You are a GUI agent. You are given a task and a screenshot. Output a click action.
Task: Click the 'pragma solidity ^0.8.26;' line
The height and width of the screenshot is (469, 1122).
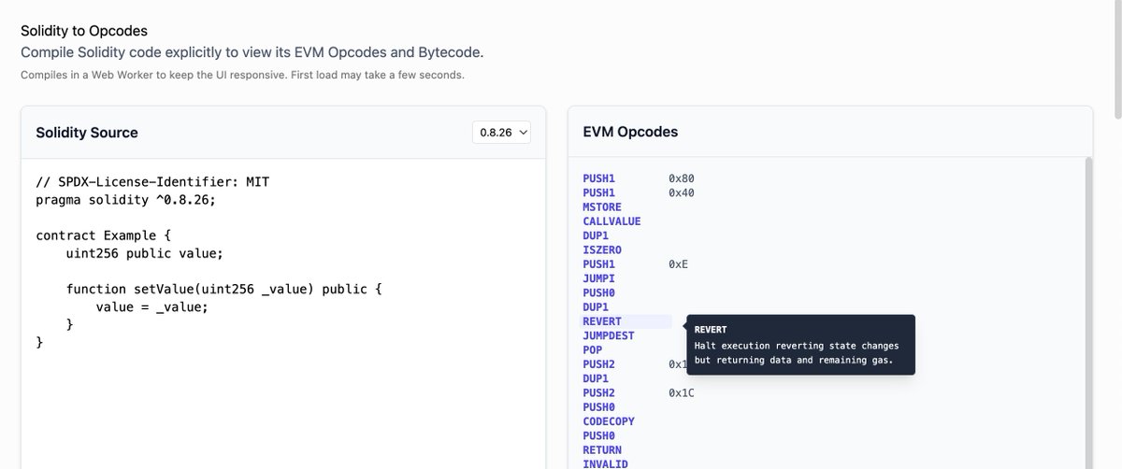coord(125,200)
